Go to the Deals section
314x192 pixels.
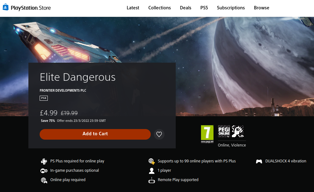185,8
